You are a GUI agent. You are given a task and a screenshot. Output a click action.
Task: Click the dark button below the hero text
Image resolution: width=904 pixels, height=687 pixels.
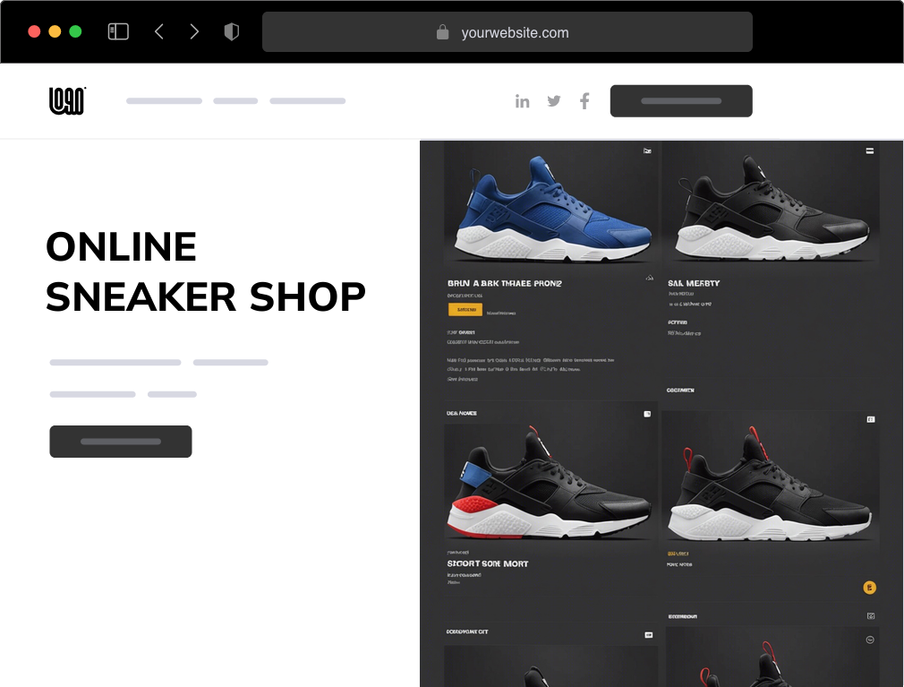pos(121,442)
